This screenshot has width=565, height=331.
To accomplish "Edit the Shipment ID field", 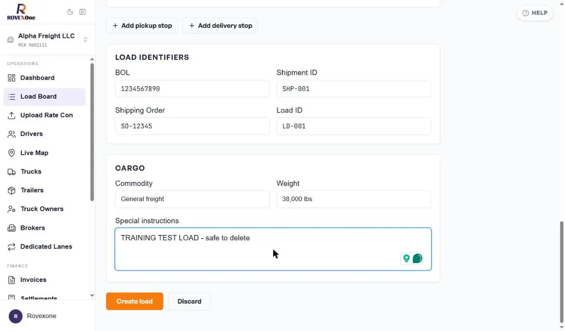I will (x=354, y=89).
